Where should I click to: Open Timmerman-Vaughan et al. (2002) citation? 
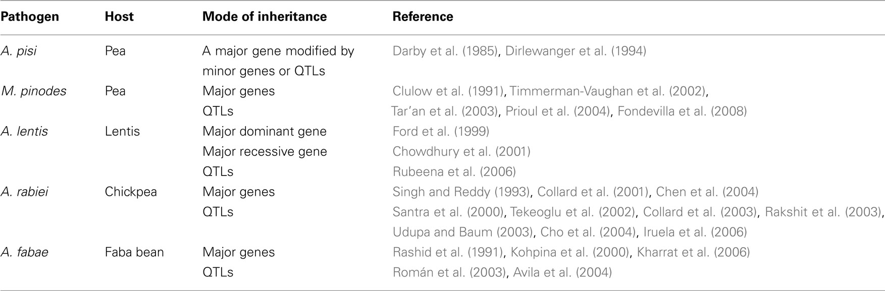click(x=608, y=91)
